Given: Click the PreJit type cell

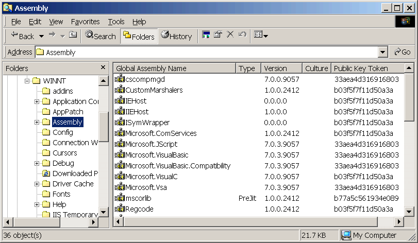Looking at the screenshot, I should [247, 198].
